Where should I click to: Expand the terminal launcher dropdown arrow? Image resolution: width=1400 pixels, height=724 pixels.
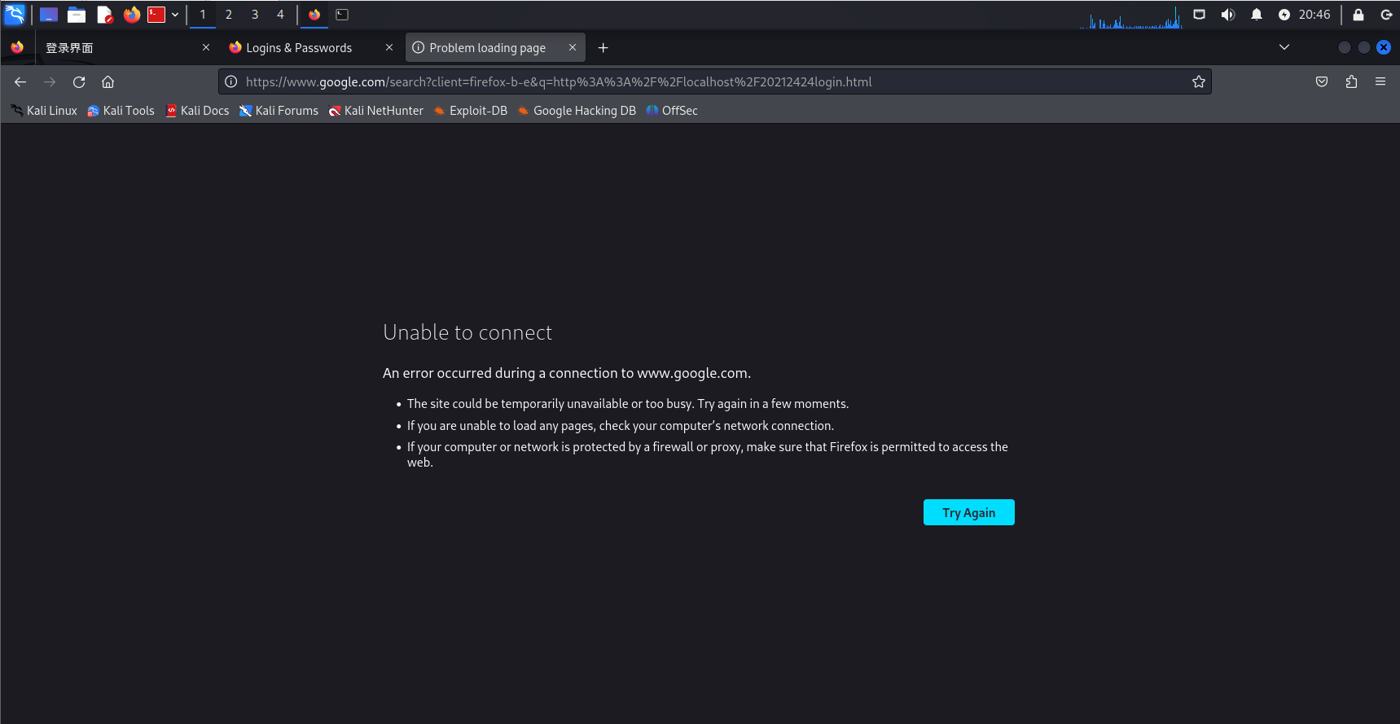(x=175, y=15)
